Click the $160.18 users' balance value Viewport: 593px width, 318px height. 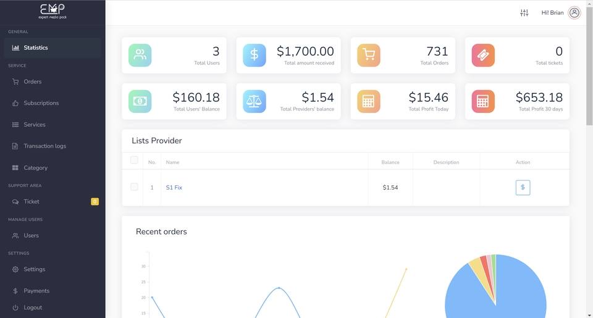click(196, 98)
